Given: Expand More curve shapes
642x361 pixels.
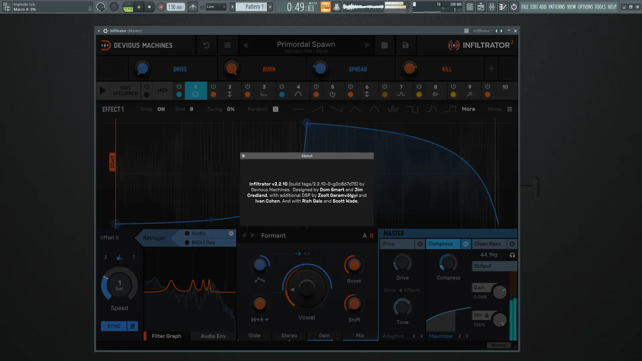Looking at the screenshot, I should pyautogui.click(x=468, y=109).
